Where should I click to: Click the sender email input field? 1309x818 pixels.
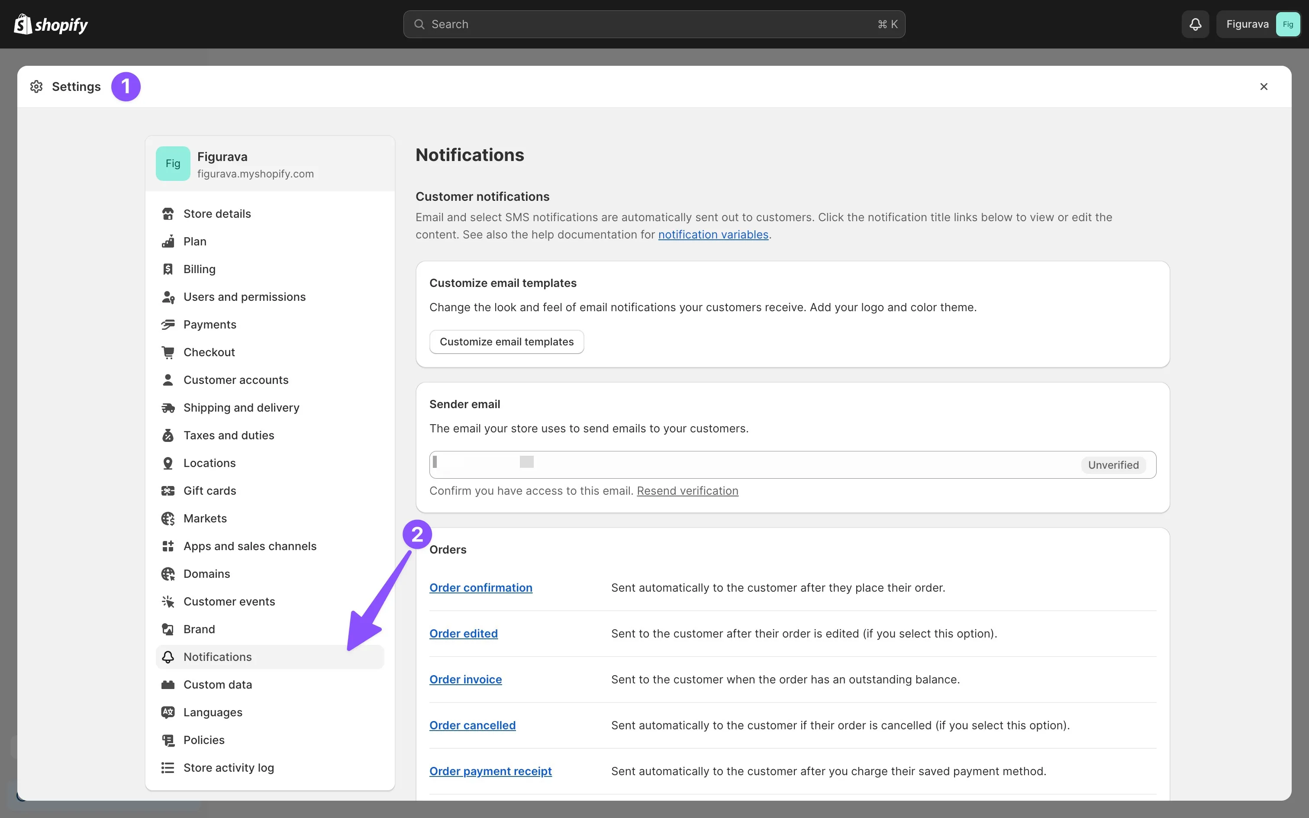pos(793,465)
